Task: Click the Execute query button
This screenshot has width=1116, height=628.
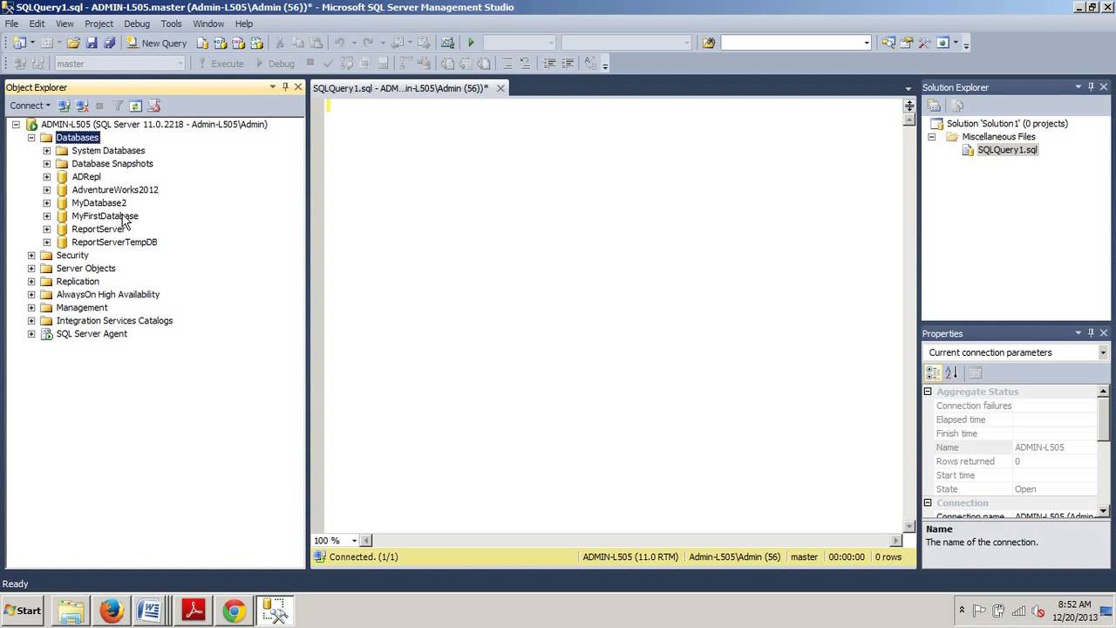Action: point(221,64)
